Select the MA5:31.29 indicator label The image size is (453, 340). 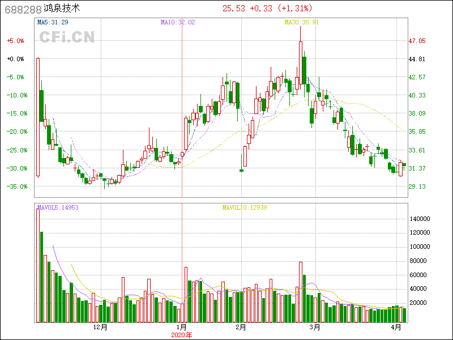(x=53, y=22)
